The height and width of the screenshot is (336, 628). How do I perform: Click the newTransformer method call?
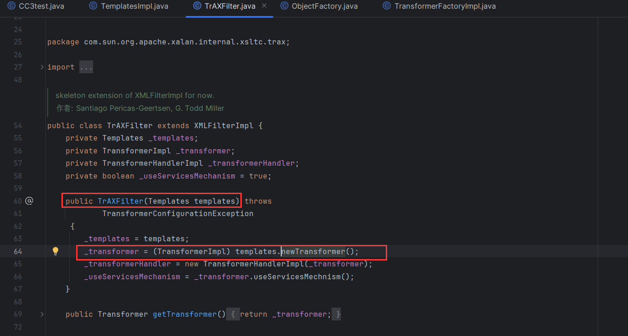[313, 251]
